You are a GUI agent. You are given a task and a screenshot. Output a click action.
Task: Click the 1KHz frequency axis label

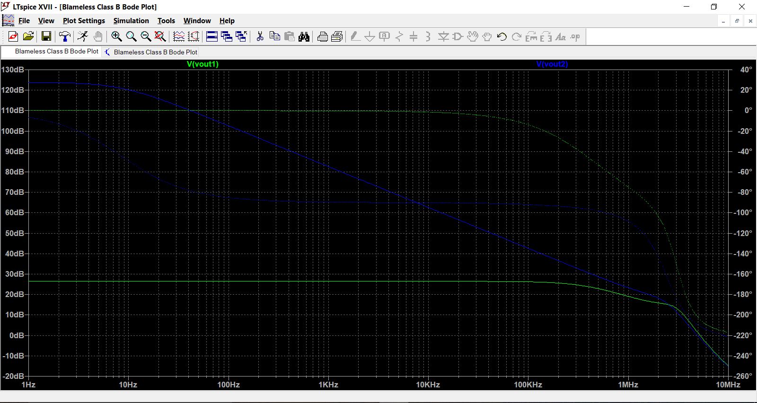click(328, 385)
